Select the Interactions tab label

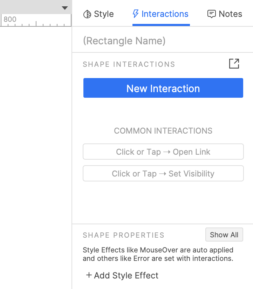pyautogui.click(x=165, y=14)
